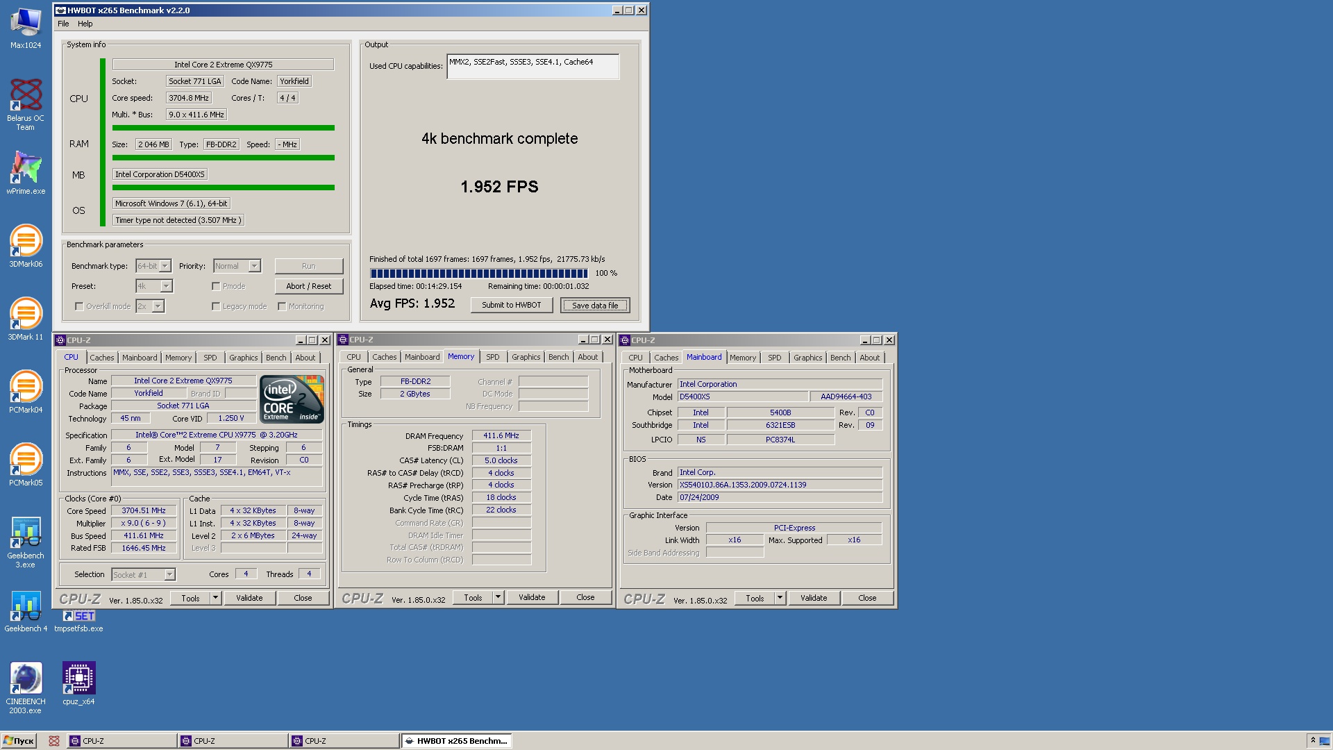Toggle the Pmode checkbox
1333x750 pixels.
pos(216,286)
